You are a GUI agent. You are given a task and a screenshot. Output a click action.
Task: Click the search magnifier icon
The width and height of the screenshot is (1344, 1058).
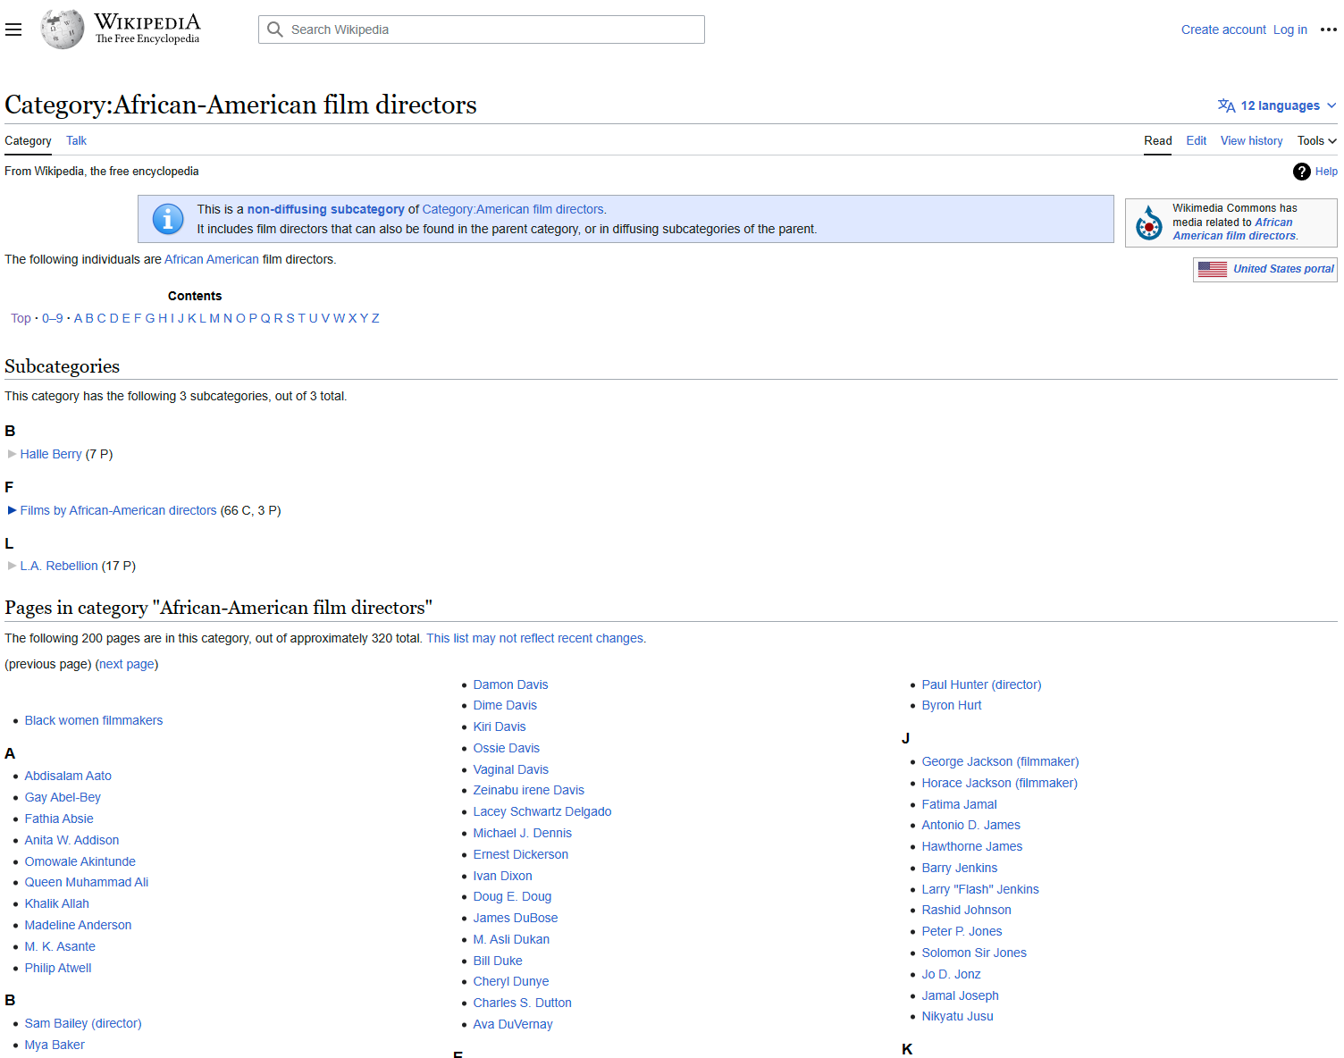pos(274,29)
